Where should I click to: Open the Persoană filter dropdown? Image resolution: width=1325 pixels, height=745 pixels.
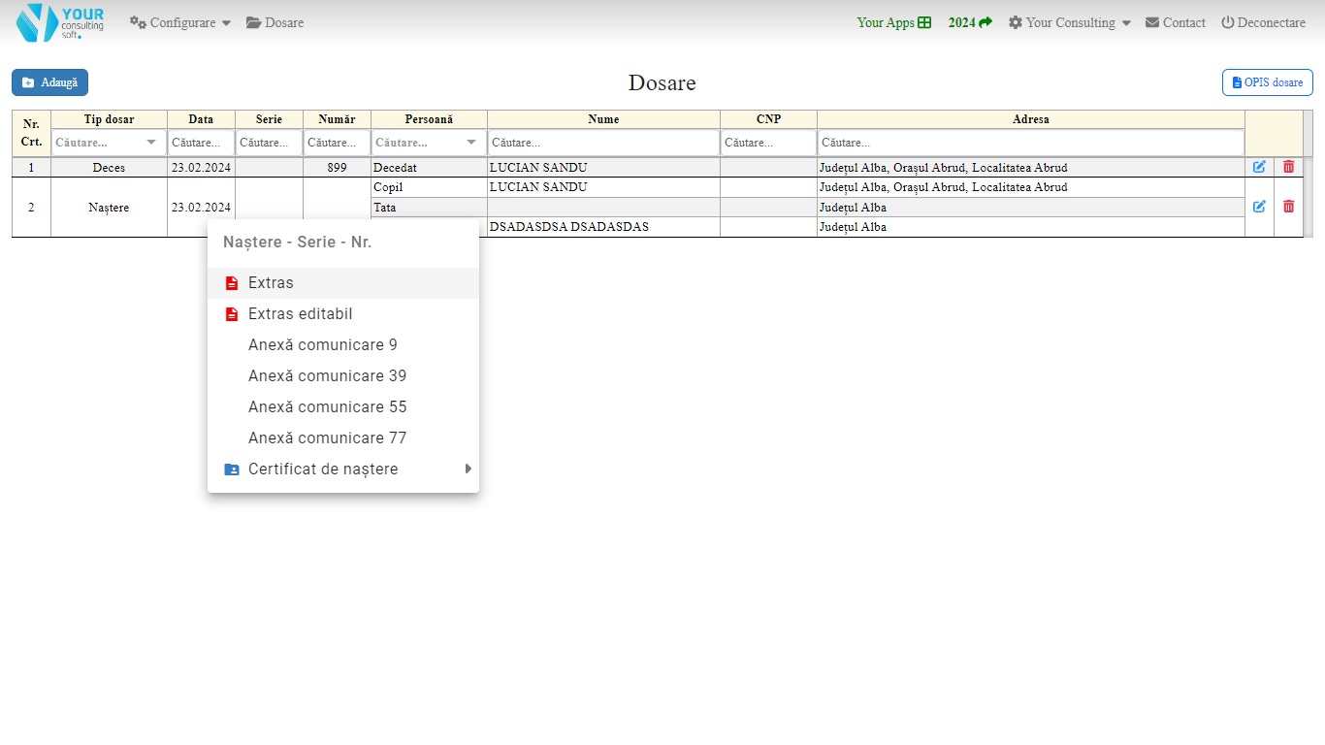pos(470,143)
